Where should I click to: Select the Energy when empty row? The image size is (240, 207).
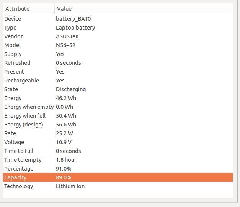click(x=118, y=107)
